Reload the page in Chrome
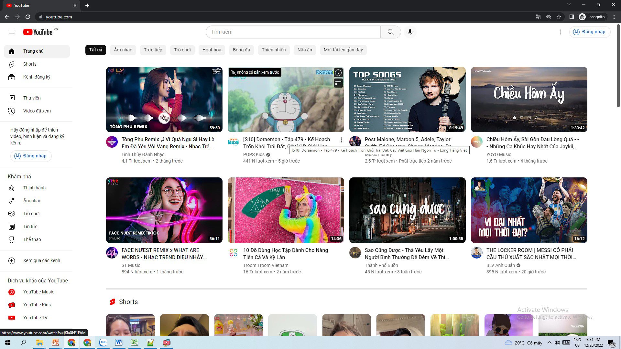The height and width of the screenshot is (349, 621). tap(28, 17)
